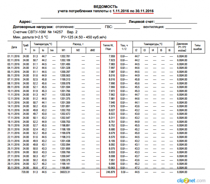This screenshot has width=210, height=184.
Task: Click heat value 8.311 for 17.11.2016
Action: pos(112,118)
